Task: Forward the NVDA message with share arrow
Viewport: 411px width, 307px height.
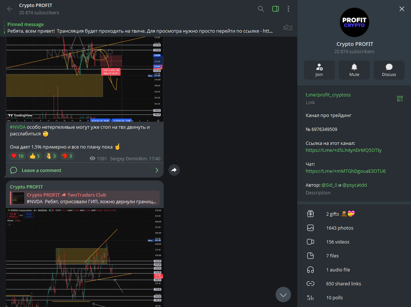Action: click(x=174, y=170)
